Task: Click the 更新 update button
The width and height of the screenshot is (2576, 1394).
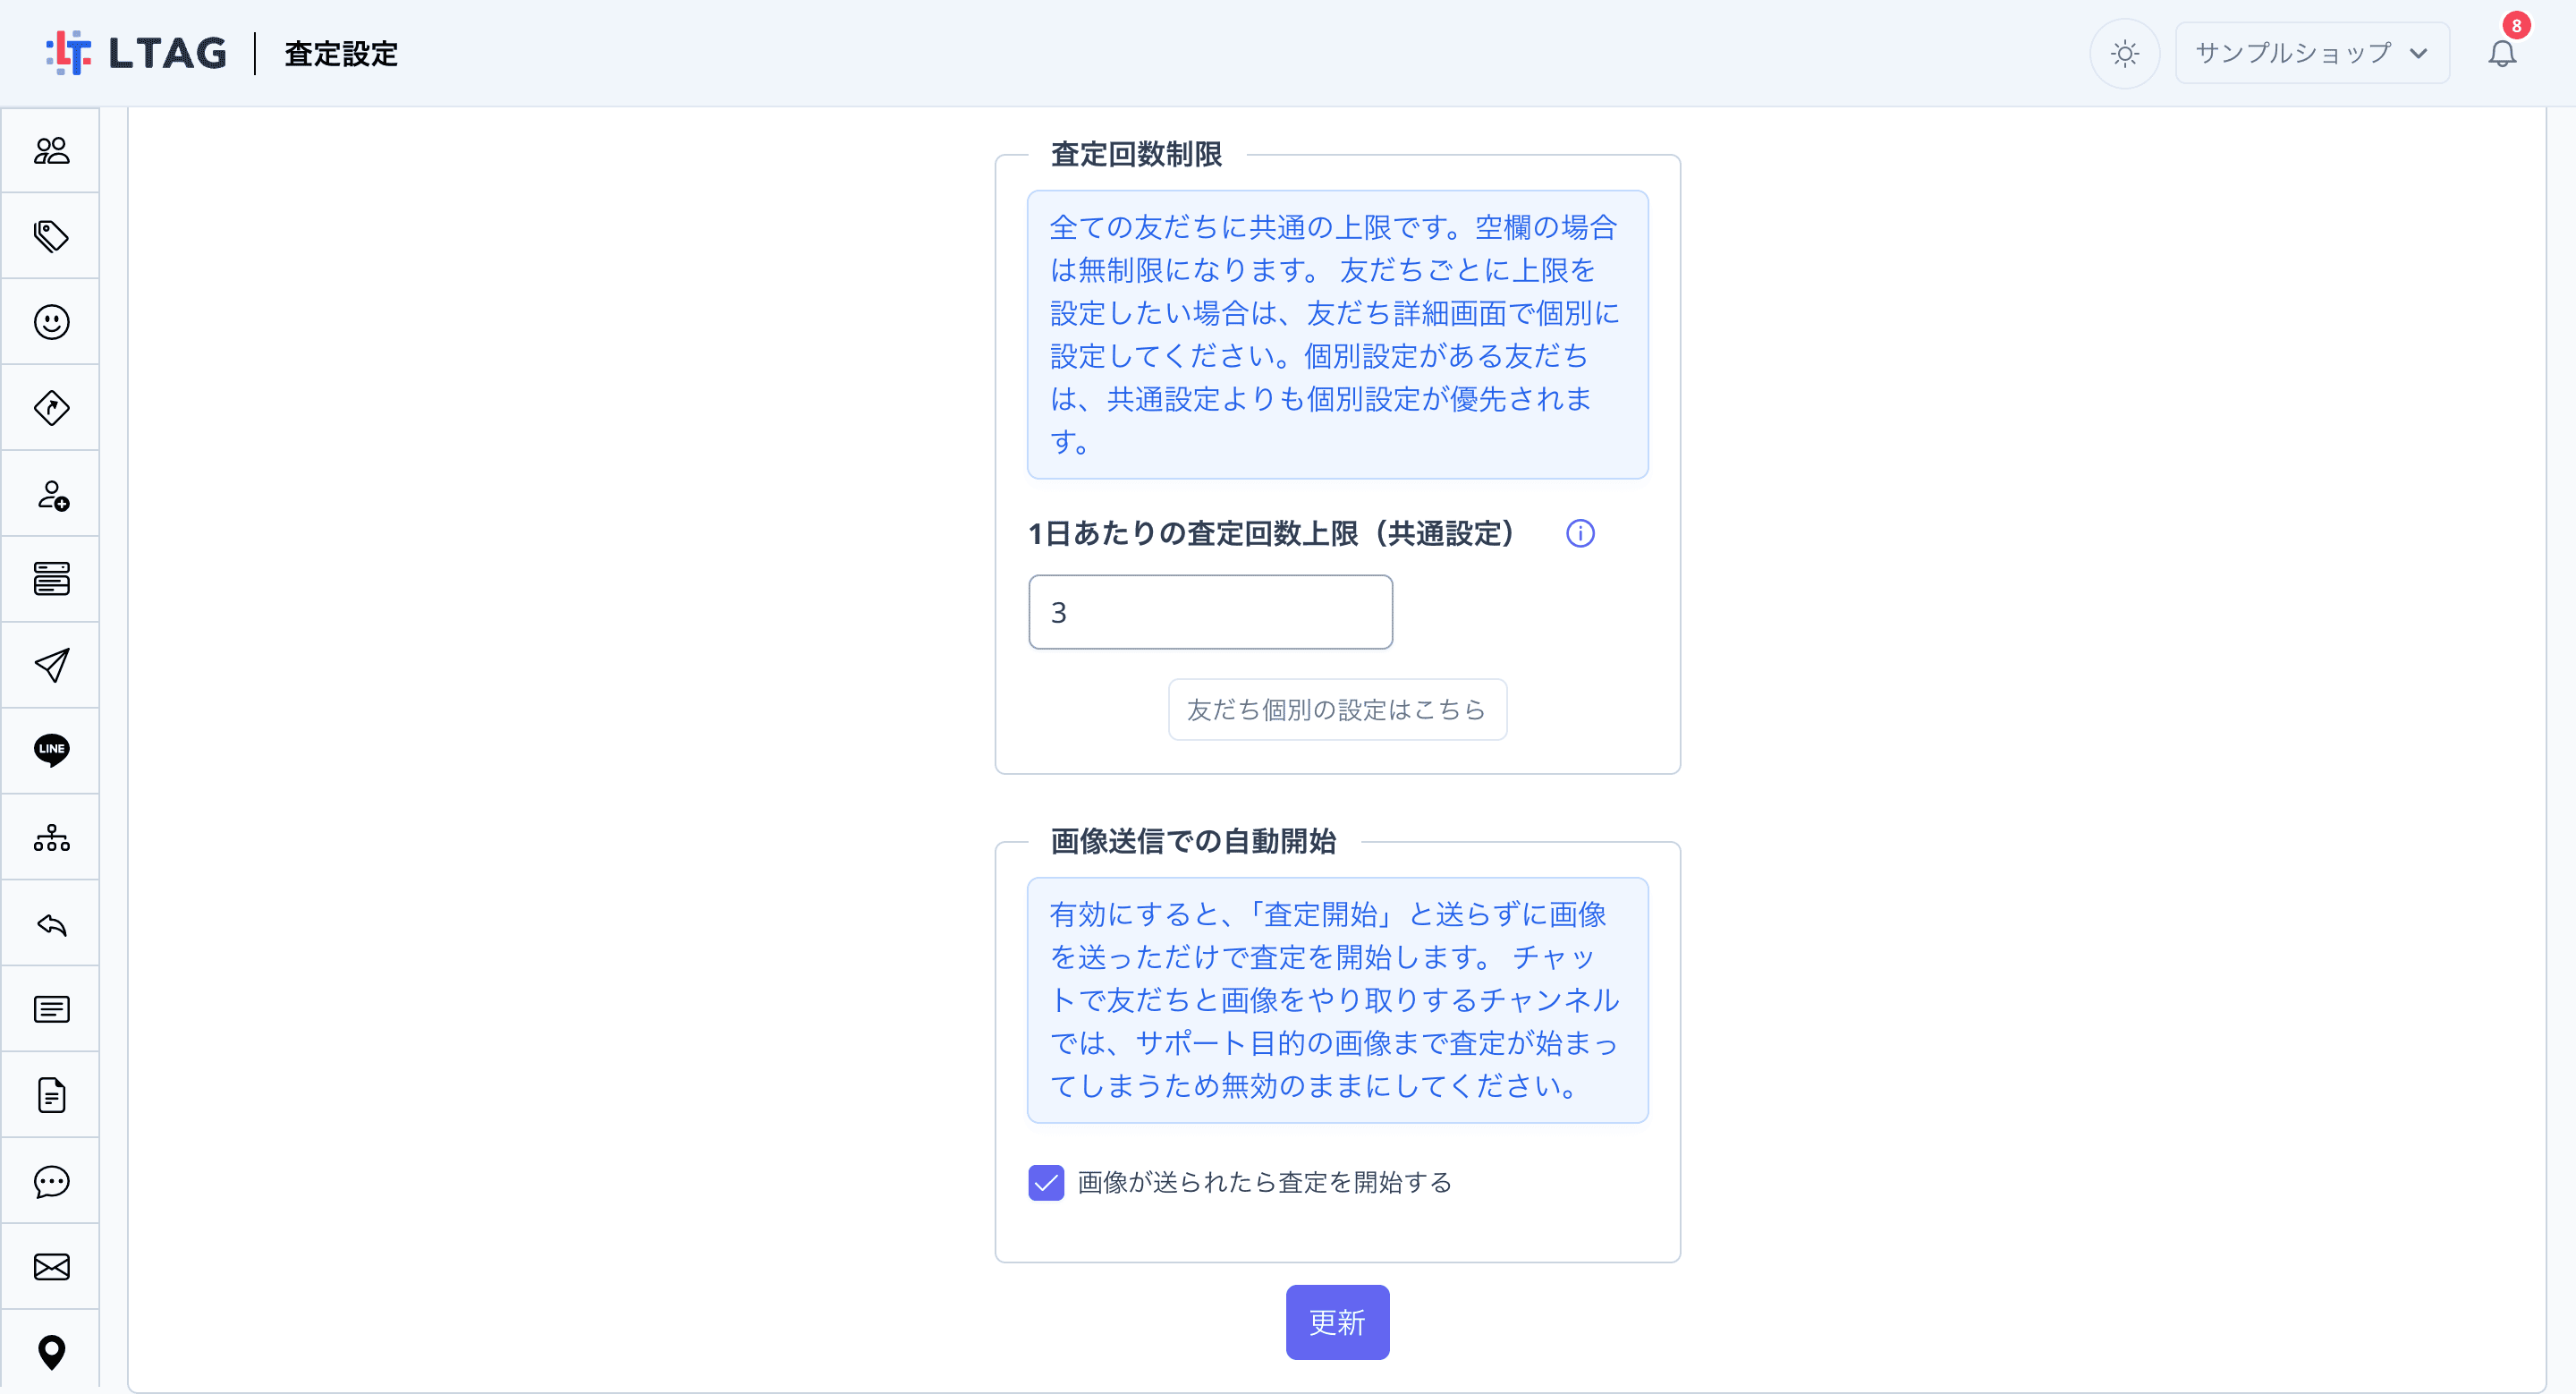Action: pyautogui.click(x=1337, y=1322)
